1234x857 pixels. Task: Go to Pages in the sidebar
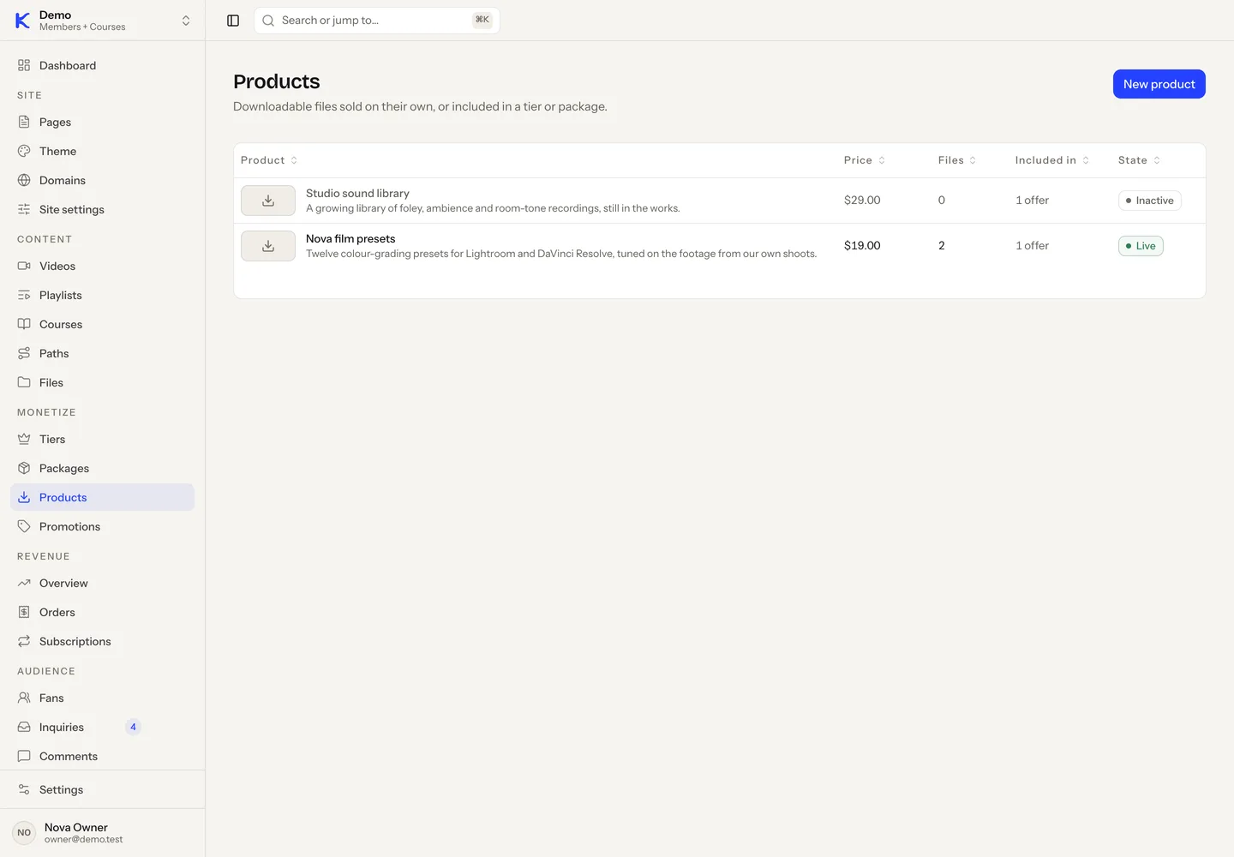coord(103,122)
